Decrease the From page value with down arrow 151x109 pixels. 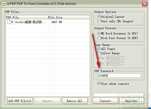pos(122,59)
